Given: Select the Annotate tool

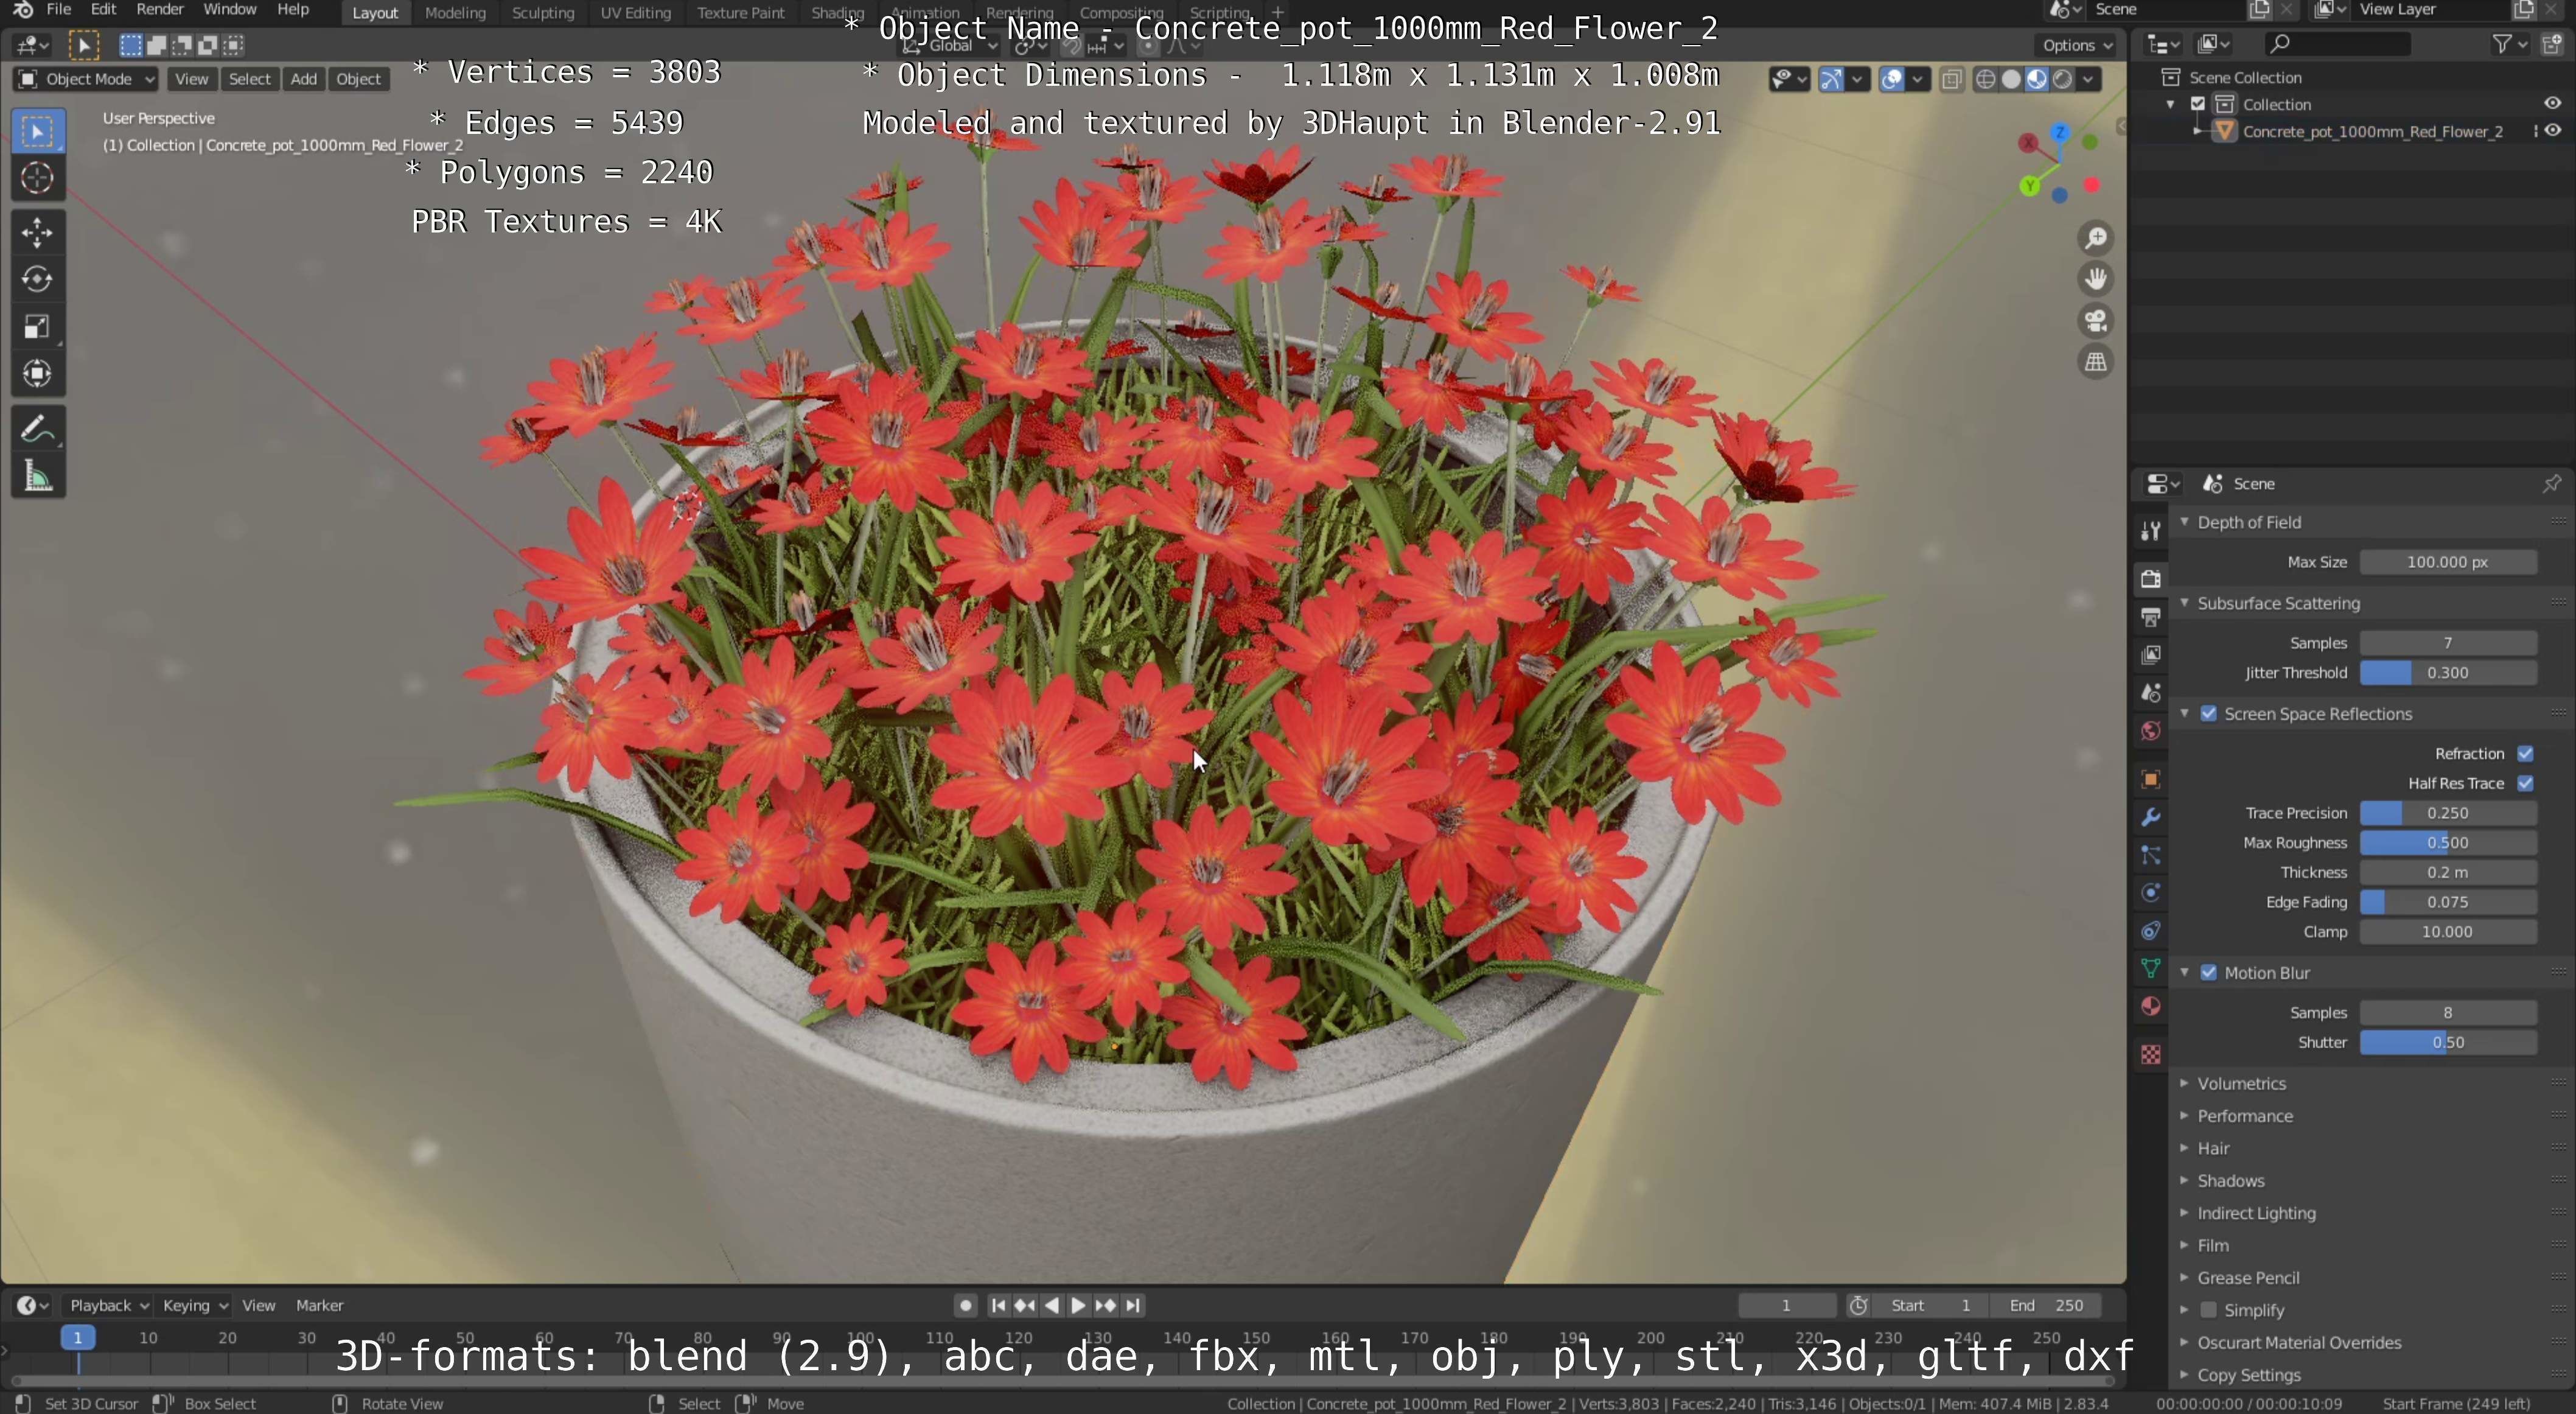Looking at the screenshot, I should click(x=38, y=429).
